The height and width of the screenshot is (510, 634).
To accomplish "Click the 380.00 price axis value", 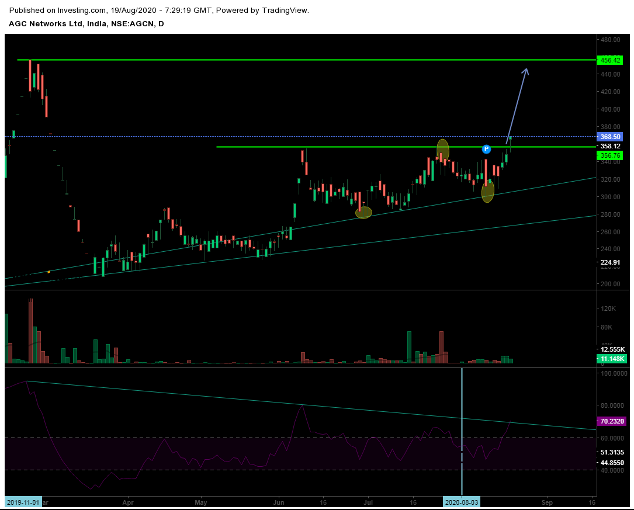I will tap(611, 127).
